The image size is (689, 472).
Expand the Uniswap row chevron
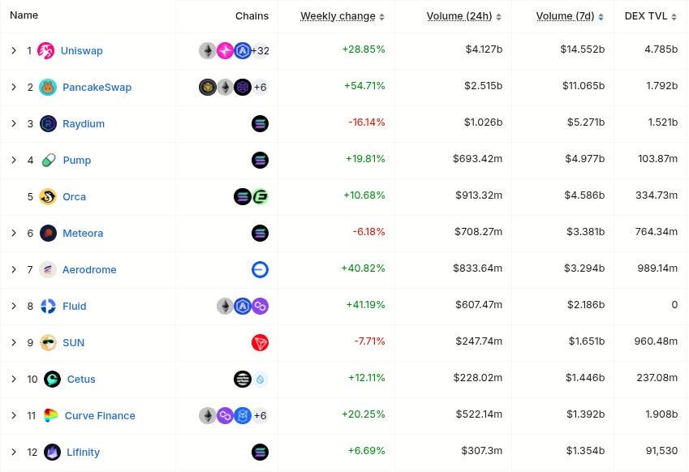(x=14, y=51)
